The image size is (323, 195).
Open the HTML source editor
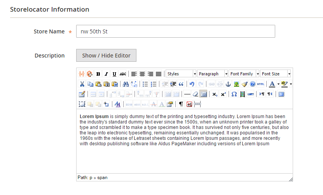pyautogui.click(x=260, y=84)
